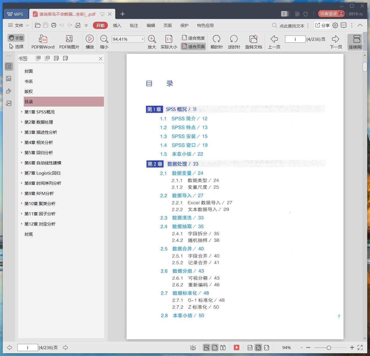This screenshot has width=370, height=356.
Task: Expand 第9章 RFM分析 bookmark
Action: tap(22, 193)
